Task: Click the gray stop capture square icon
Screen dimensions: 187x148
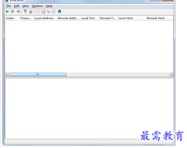Action: point(13,12)
